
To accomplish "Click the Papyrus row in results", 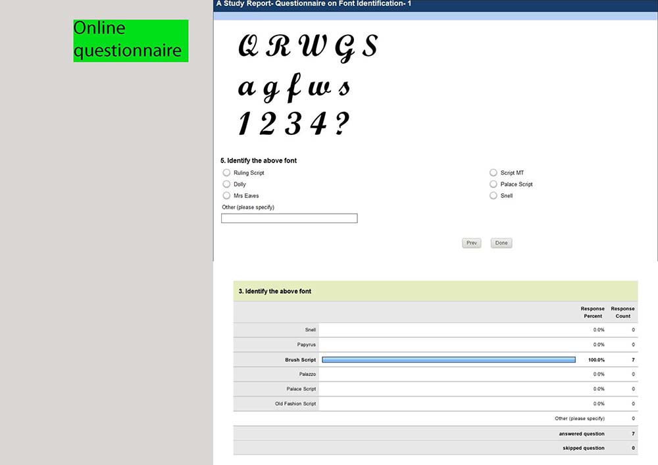I will coord(436,345).
